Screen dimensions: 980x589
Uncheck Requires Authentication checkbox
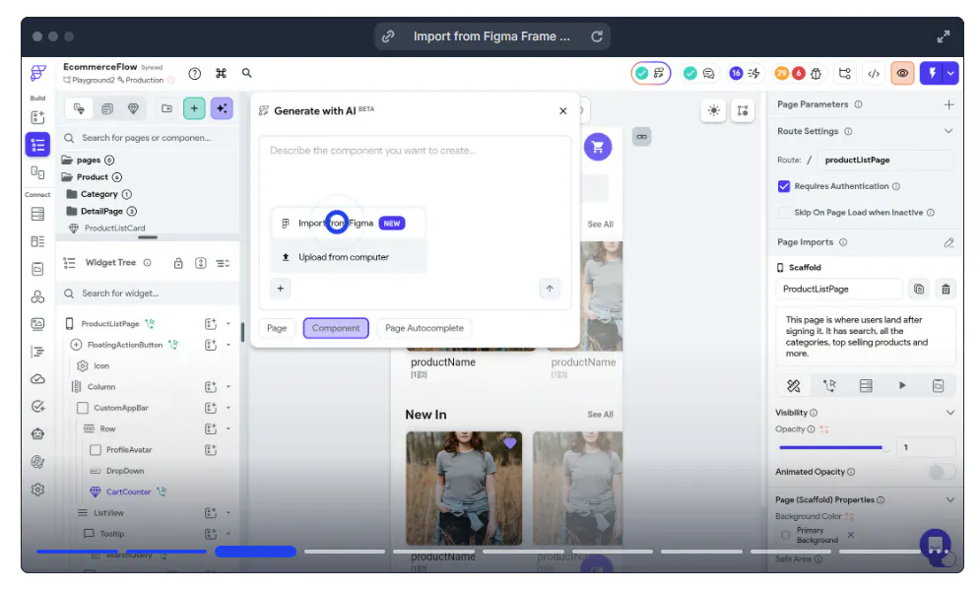(x=784, y=186)
